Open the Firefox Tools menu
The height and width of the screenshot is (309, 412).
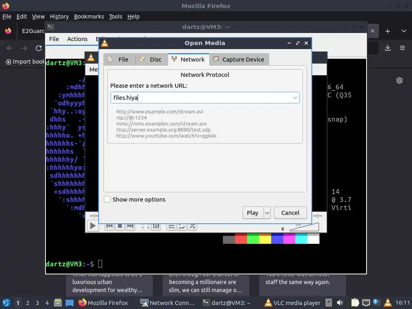(115, 16)
